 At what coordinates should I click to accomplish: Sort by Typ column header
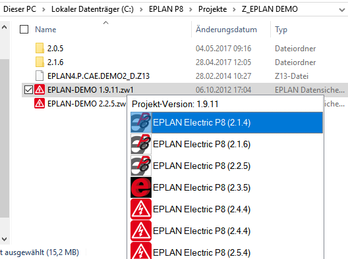[x=281, y=30]
